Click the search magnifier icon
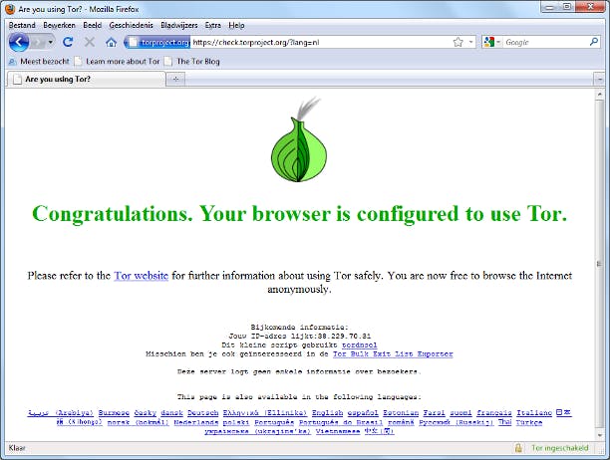Image resolution: width=610 pixels, height=460 pixels. (594, 42)
